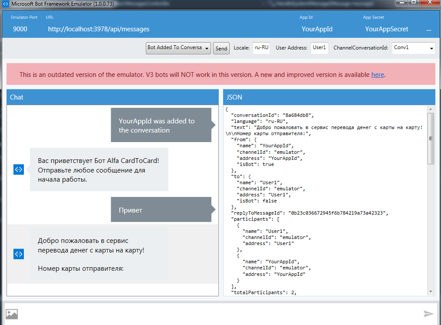Select the 'Добро пожаловать в сервис' bot message
The image size is (441, 325).
pos(99,254)
